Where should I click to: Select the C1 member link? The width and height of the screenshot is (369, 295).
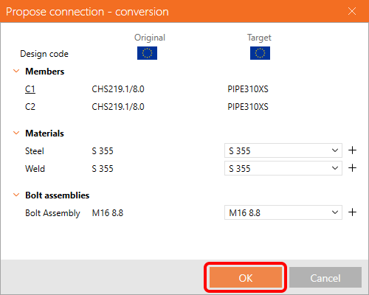click(x=30, y=89)
